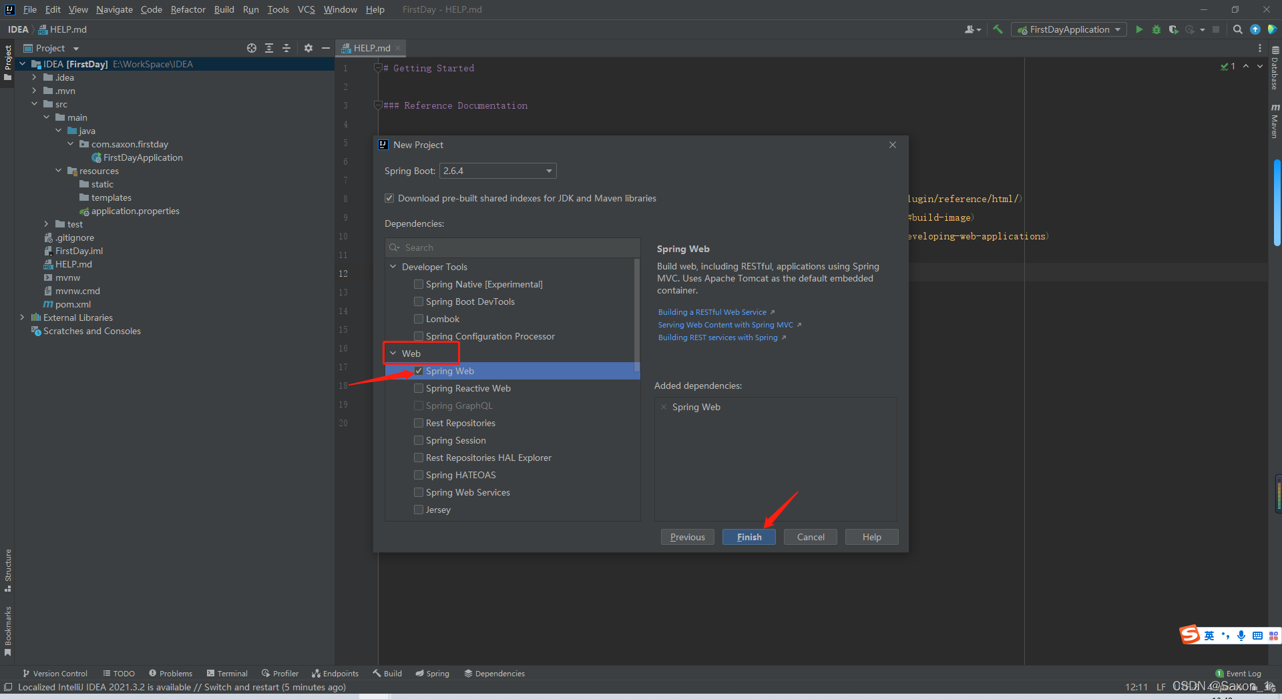Expand the .idea folder
Image resolution: width=1282 pixels, height=699 pixels.
click(x=34, y=77)
